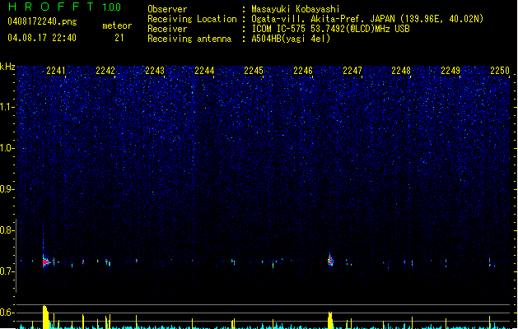Click receiver value ICOM IC-575 53.7492 MHz
This screenshot has width=518, height=329.
(330, 29)
